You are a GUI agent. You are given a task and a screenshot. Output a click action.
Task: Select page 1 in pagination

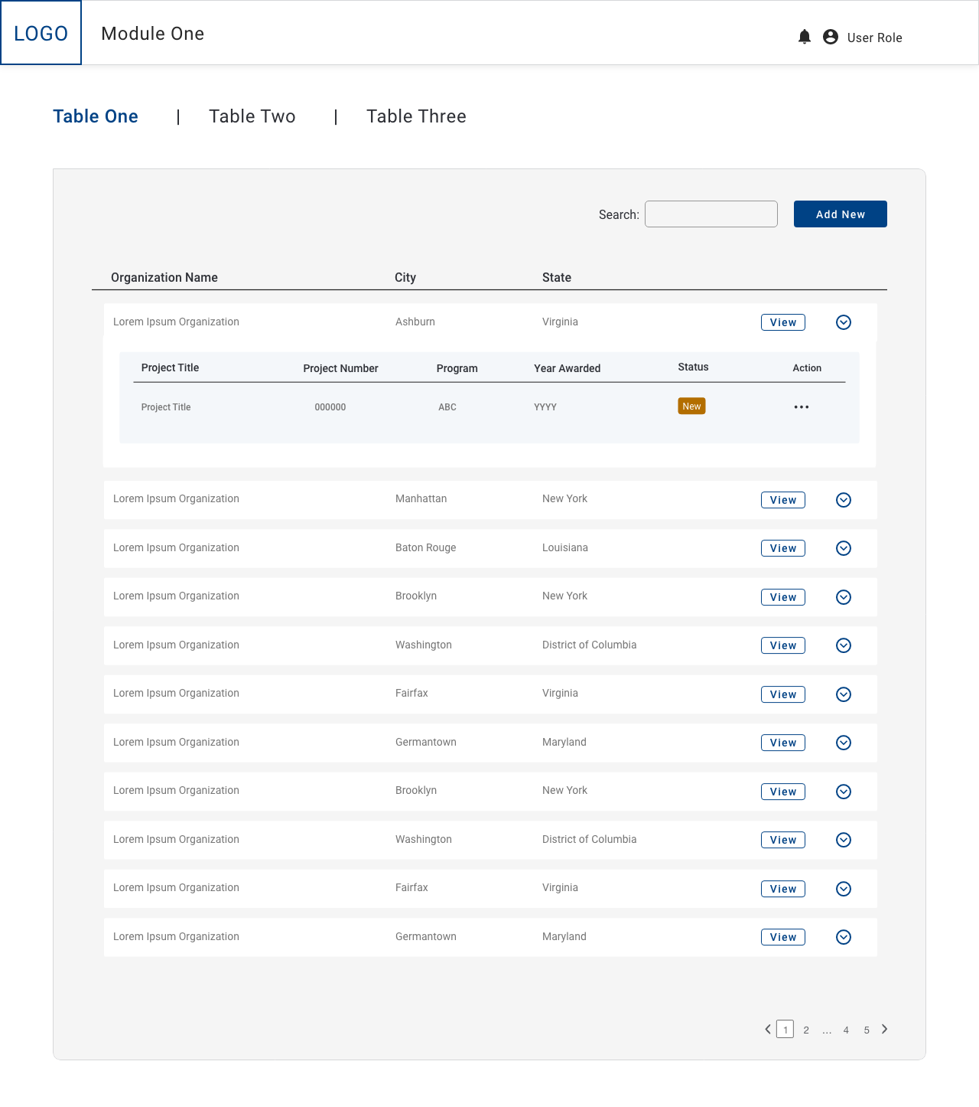tap(785, 1030)
